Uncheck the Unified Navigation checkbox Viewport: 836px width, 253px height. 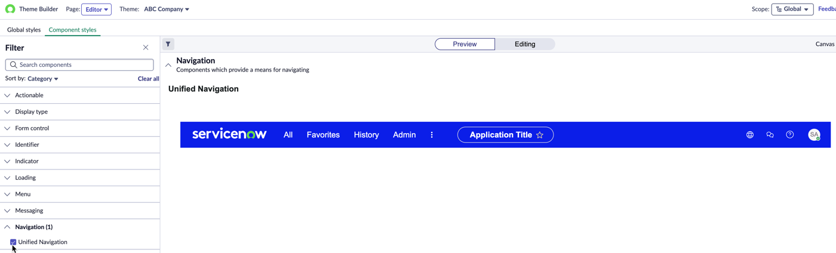(13, 242)
